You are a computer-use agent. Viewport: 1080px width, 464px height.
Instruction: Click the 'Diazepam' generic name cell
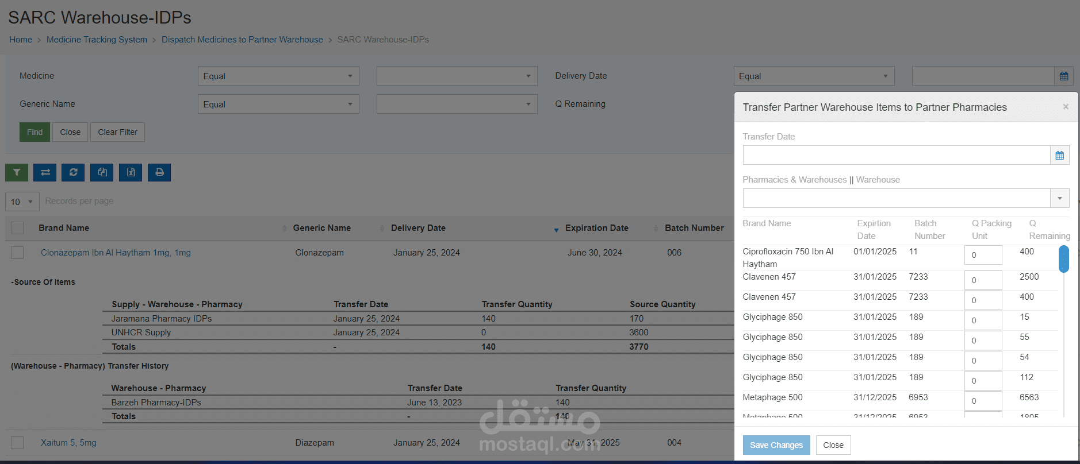tap(315, 443)
